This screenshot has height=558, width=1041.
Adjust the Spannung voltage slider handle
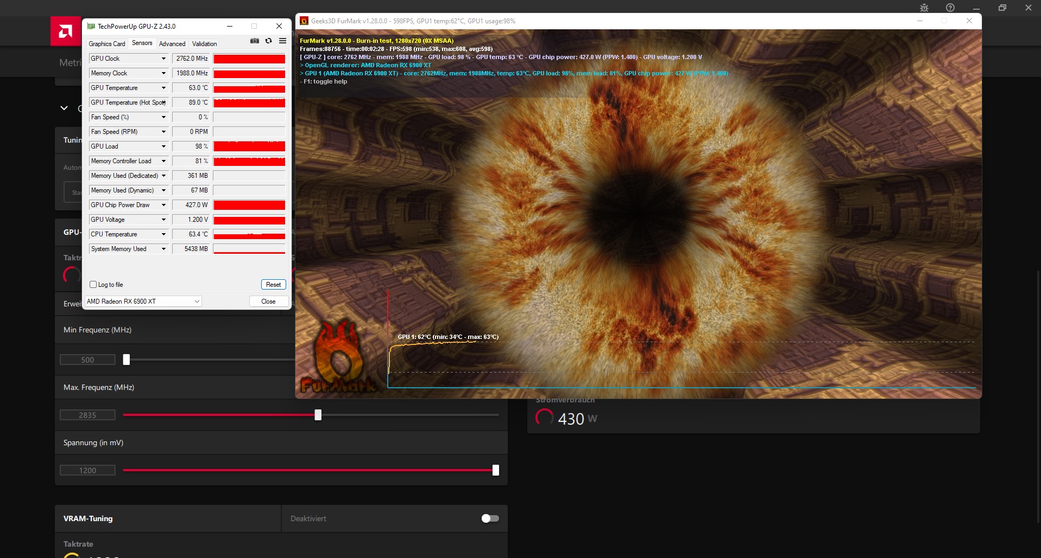point(496,470)
